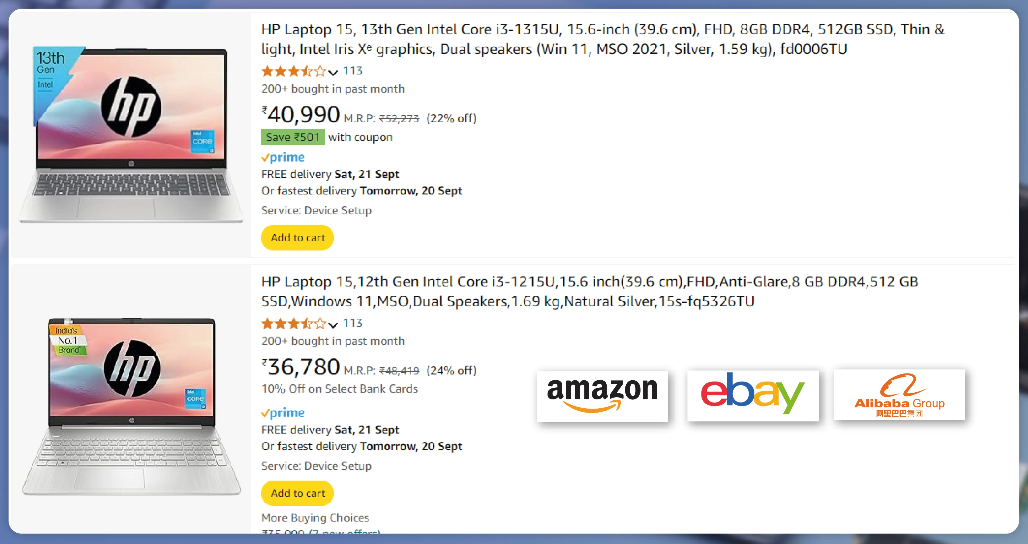Open the 15s-fq5326TU laptop title link
Screen dimensions: 1028x544
589,291
